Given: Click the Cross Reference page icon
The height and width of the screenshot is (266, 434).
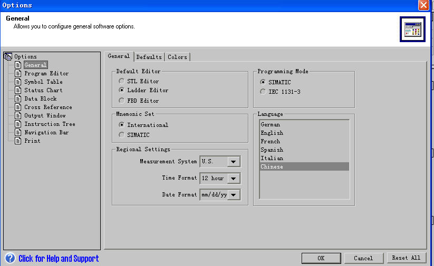Looking at the screenshot, I should [x=18, y=107].
